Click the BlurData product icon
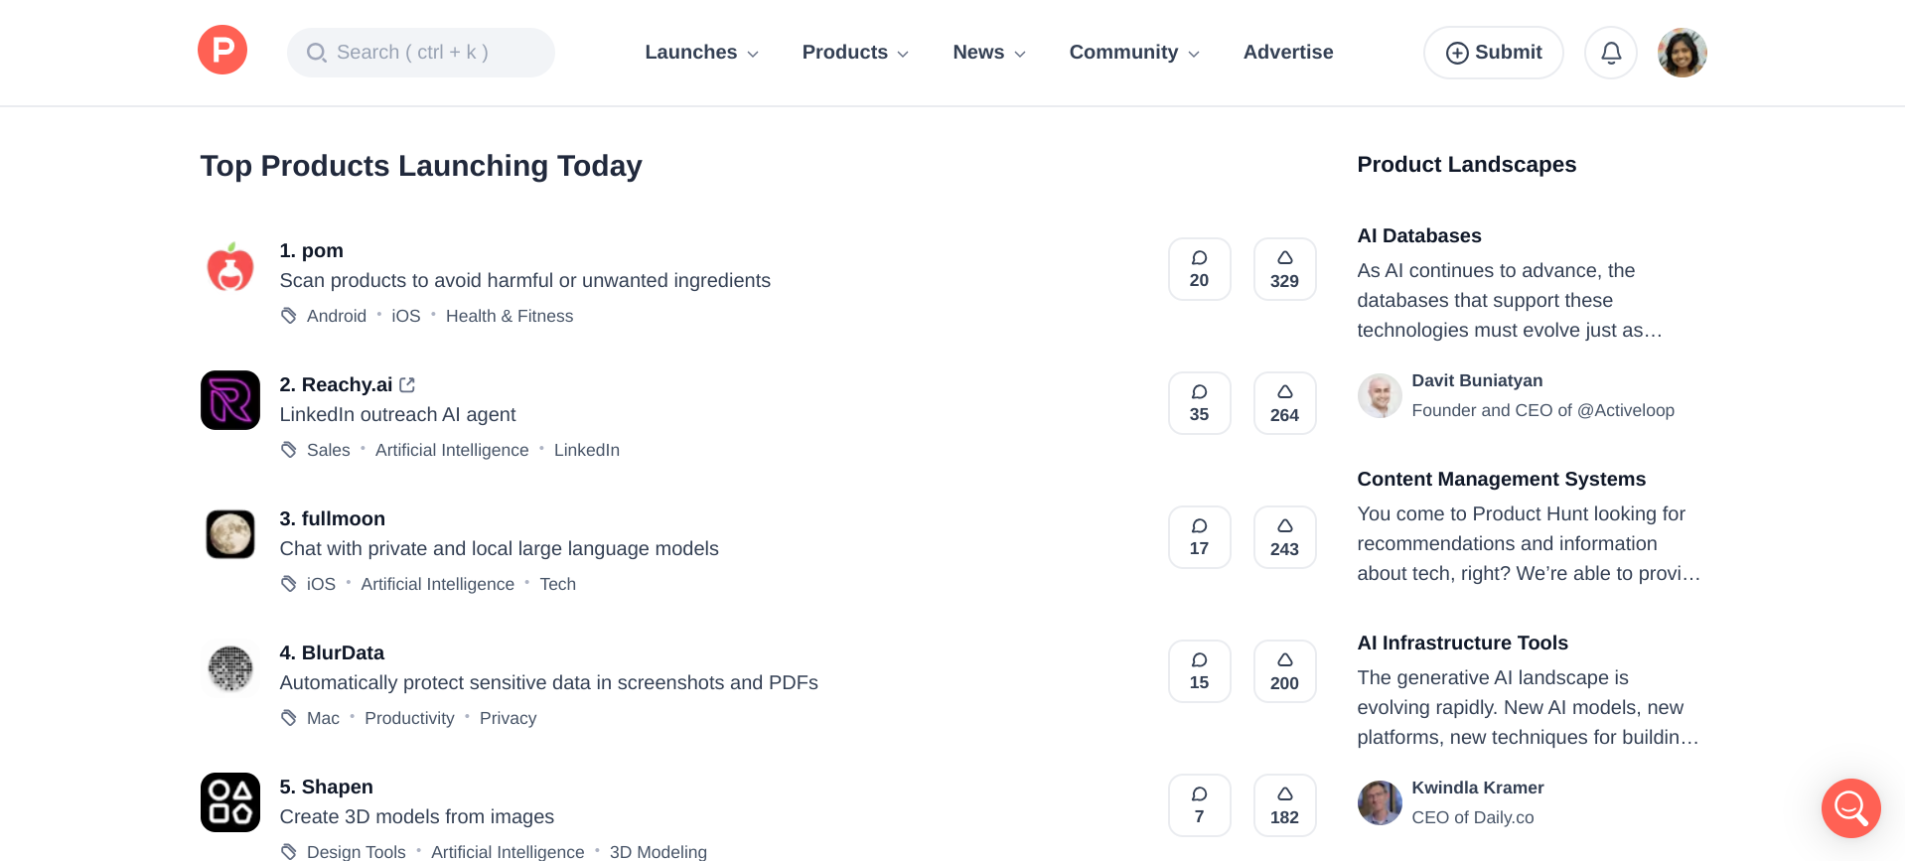1905x861 pixels. point(230,668)
